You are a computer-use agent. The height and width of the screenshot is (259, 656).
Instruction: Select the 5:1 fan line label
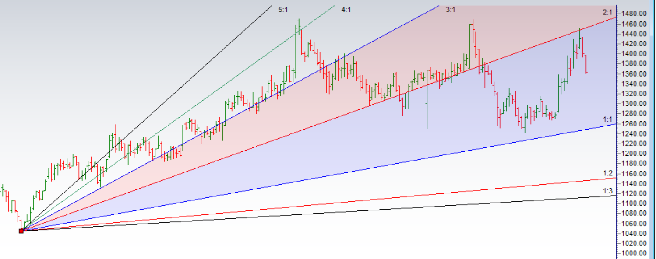click(283, 9)
